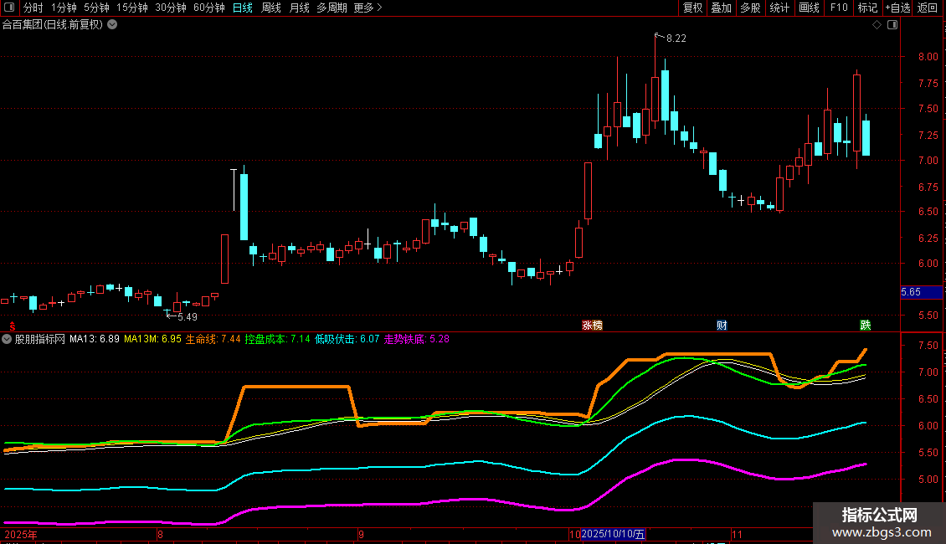This screenshot has height=544, width=946.
Task: Toggle the right panel icon below toolbar
Action: tap(893, 25)
